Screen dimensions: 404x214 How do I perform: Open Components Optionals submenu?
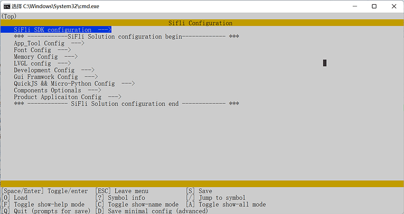tap(57, 90)
